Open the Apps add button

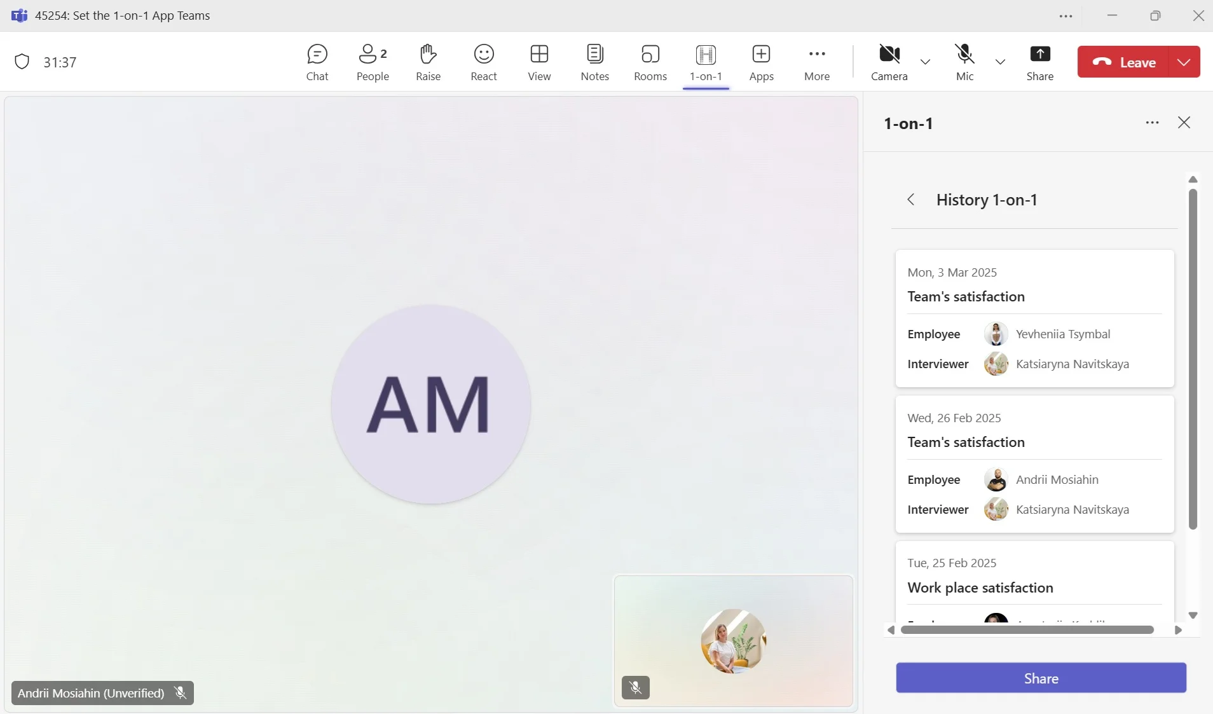coord(761,62)
